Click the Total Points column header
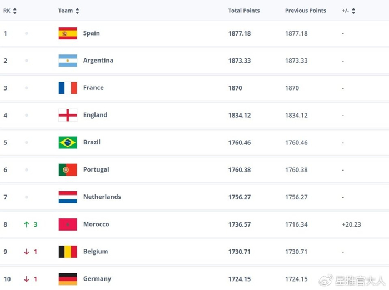Image resolution: width=389 pixels, height=290 pixels. [x=243, y=11]
